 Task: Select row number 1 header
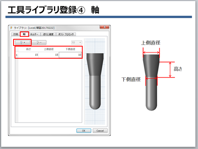16,55
